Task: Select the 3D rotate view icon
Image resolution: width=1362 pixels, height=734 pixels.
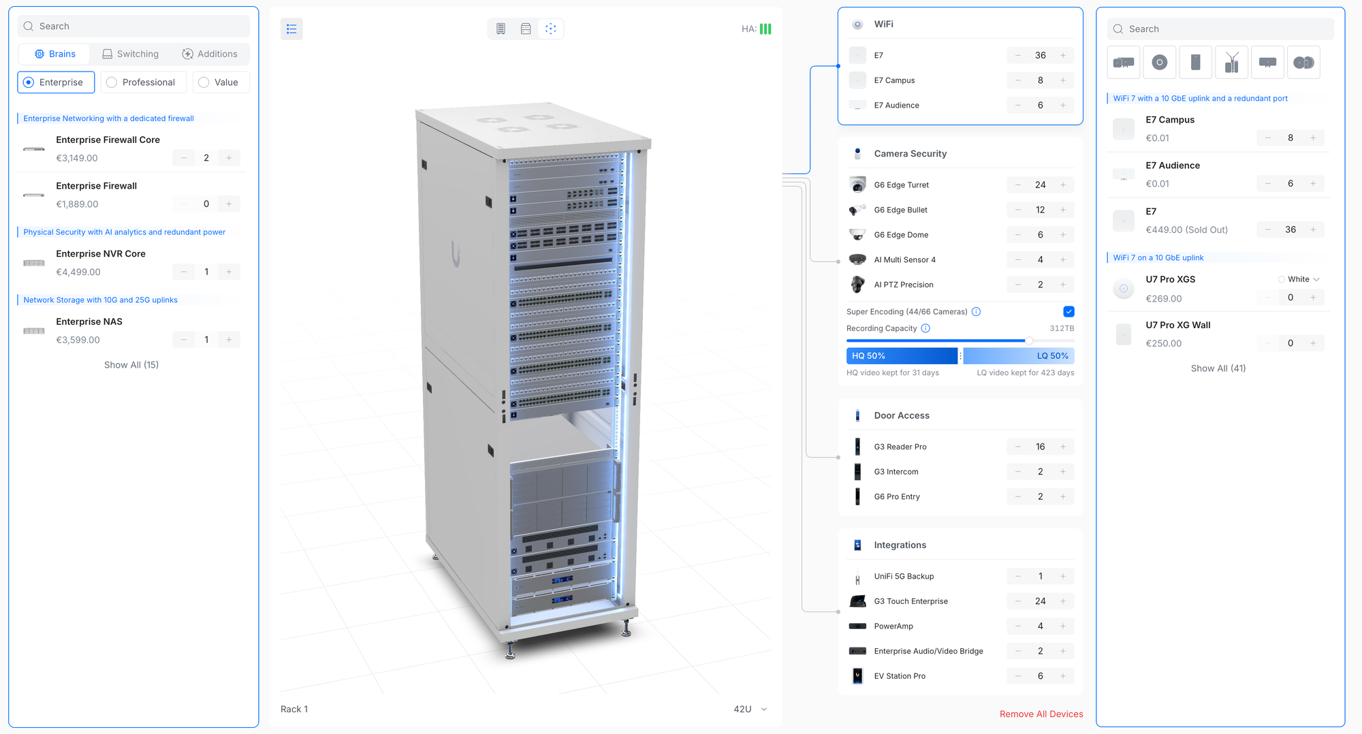Action: click(x=551, y=29)
